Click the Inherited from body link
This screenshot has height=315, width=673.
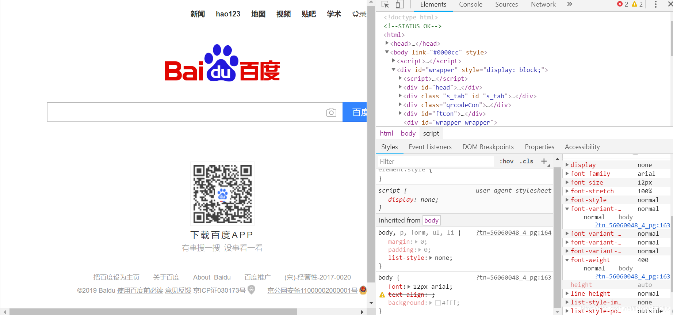(432, 220)
